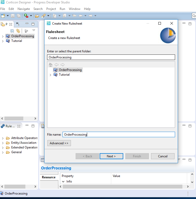
Task: Click the grey filter icon in Project Explorer
Action: point(26,31)
